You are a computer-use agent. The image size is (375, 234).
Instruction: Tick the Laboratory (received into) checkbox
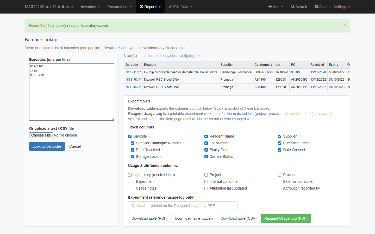130,175
